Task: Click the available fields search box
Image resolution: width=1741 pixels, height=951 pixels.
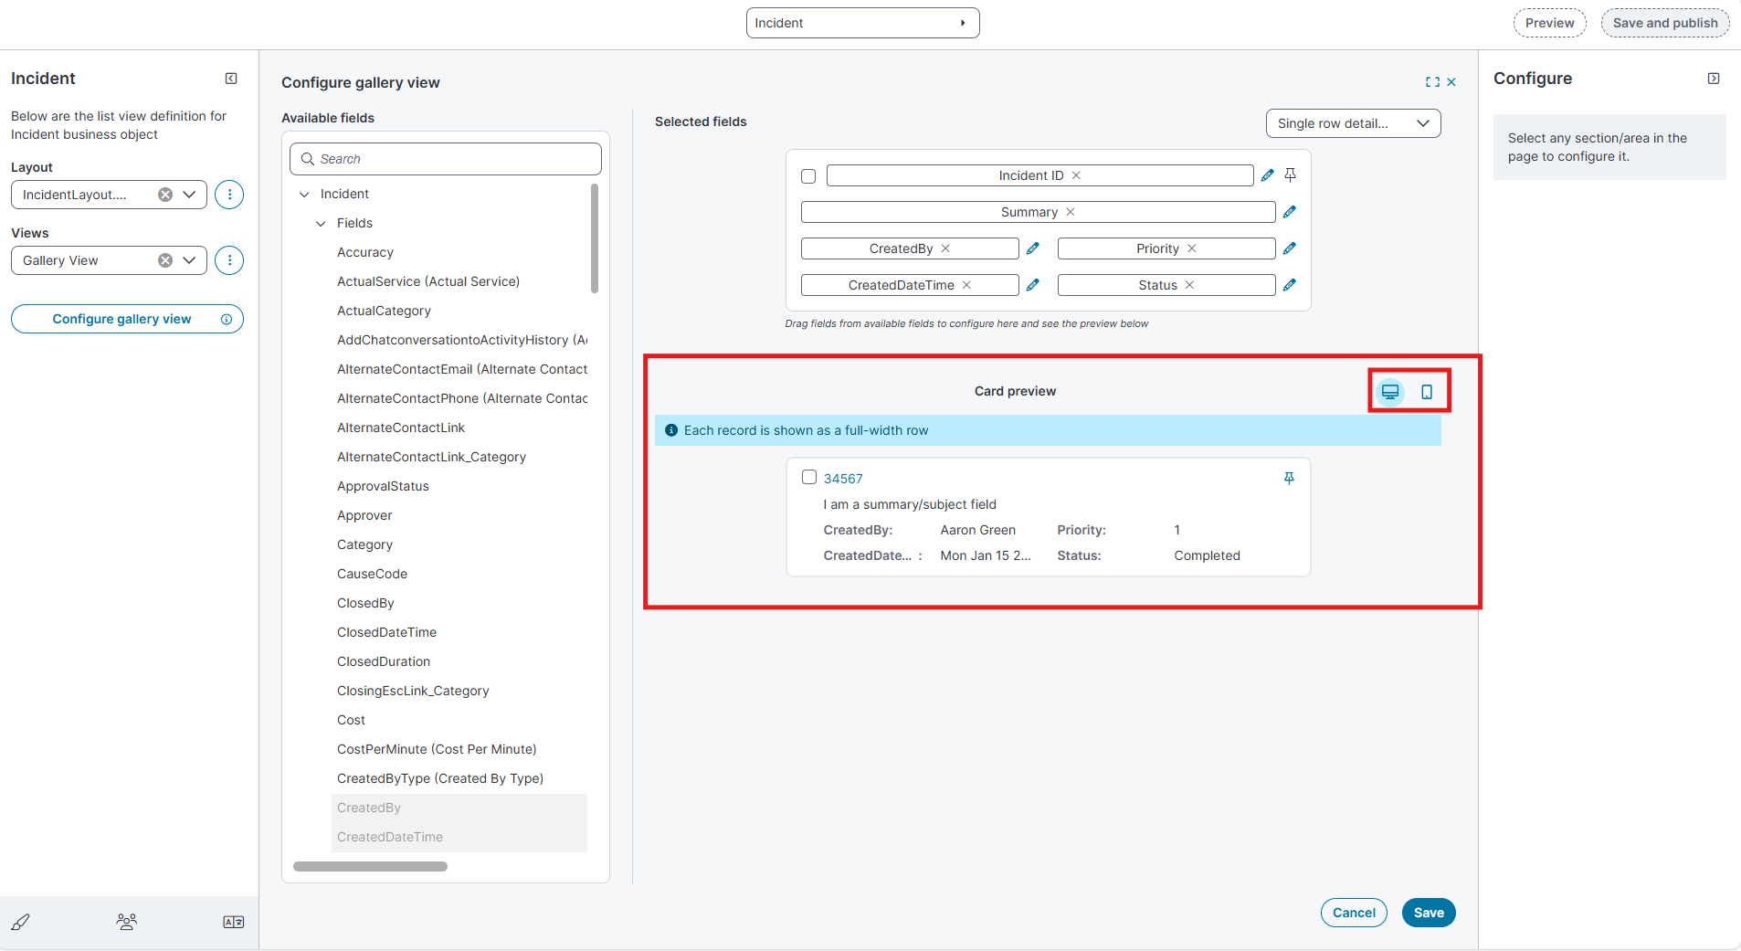Action: tap(446, 159)
